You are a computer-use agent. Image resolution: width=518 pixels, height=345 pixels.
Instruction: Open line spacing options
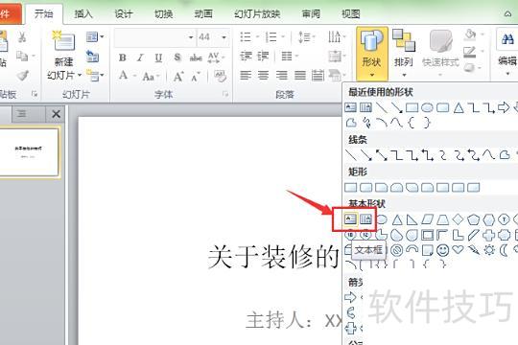(x=306, y=37)
